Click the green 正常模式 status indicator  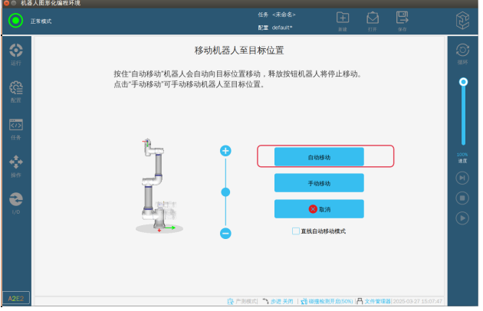pos(15,21)
